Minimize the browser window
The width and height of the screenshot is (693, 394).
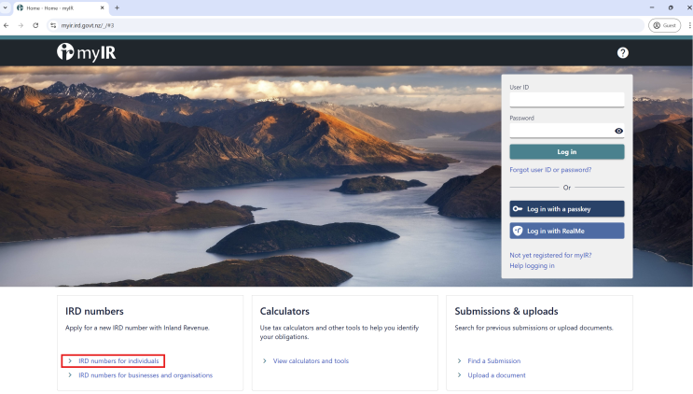tap(651, 8)
